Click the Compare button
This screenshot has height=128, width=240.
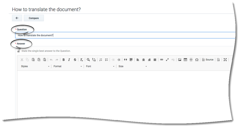coord(34,18)
